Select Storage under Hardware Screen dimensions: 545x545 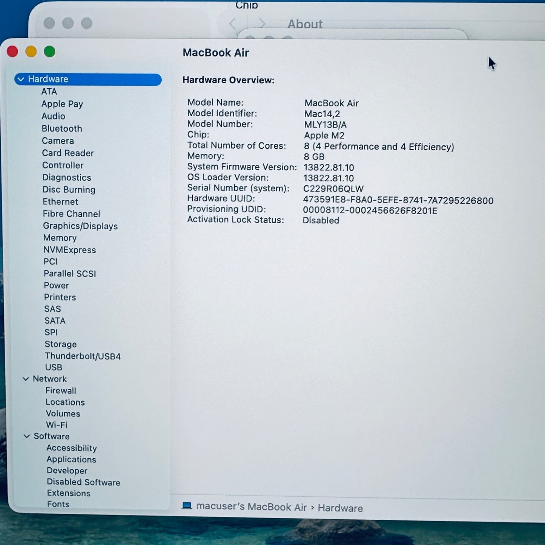click(61, 344)
